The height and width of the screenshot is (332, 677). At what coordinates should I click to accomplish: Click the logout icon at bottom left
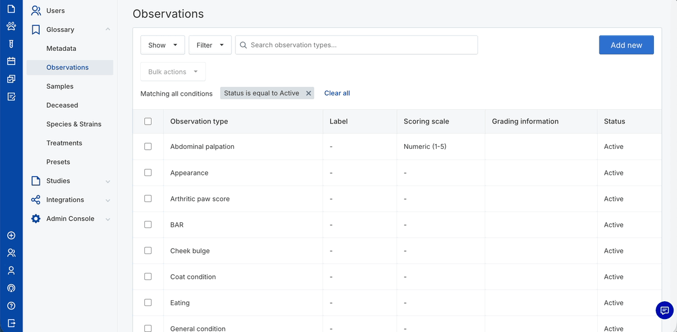(11, 323)
